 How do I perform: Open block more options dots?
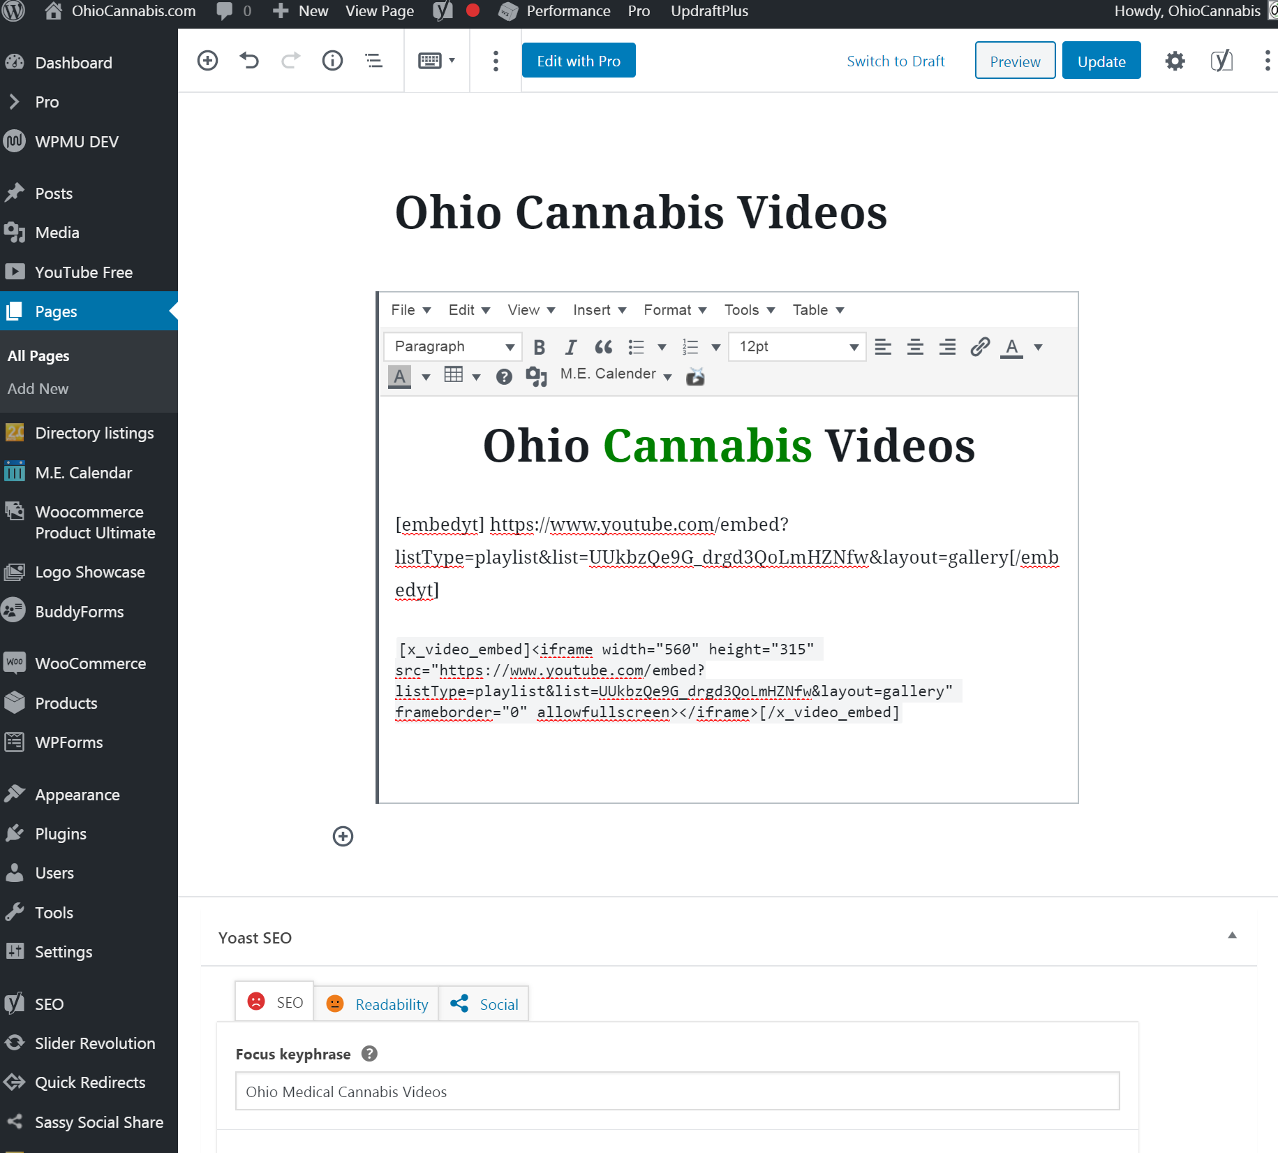tap(496, 61)
